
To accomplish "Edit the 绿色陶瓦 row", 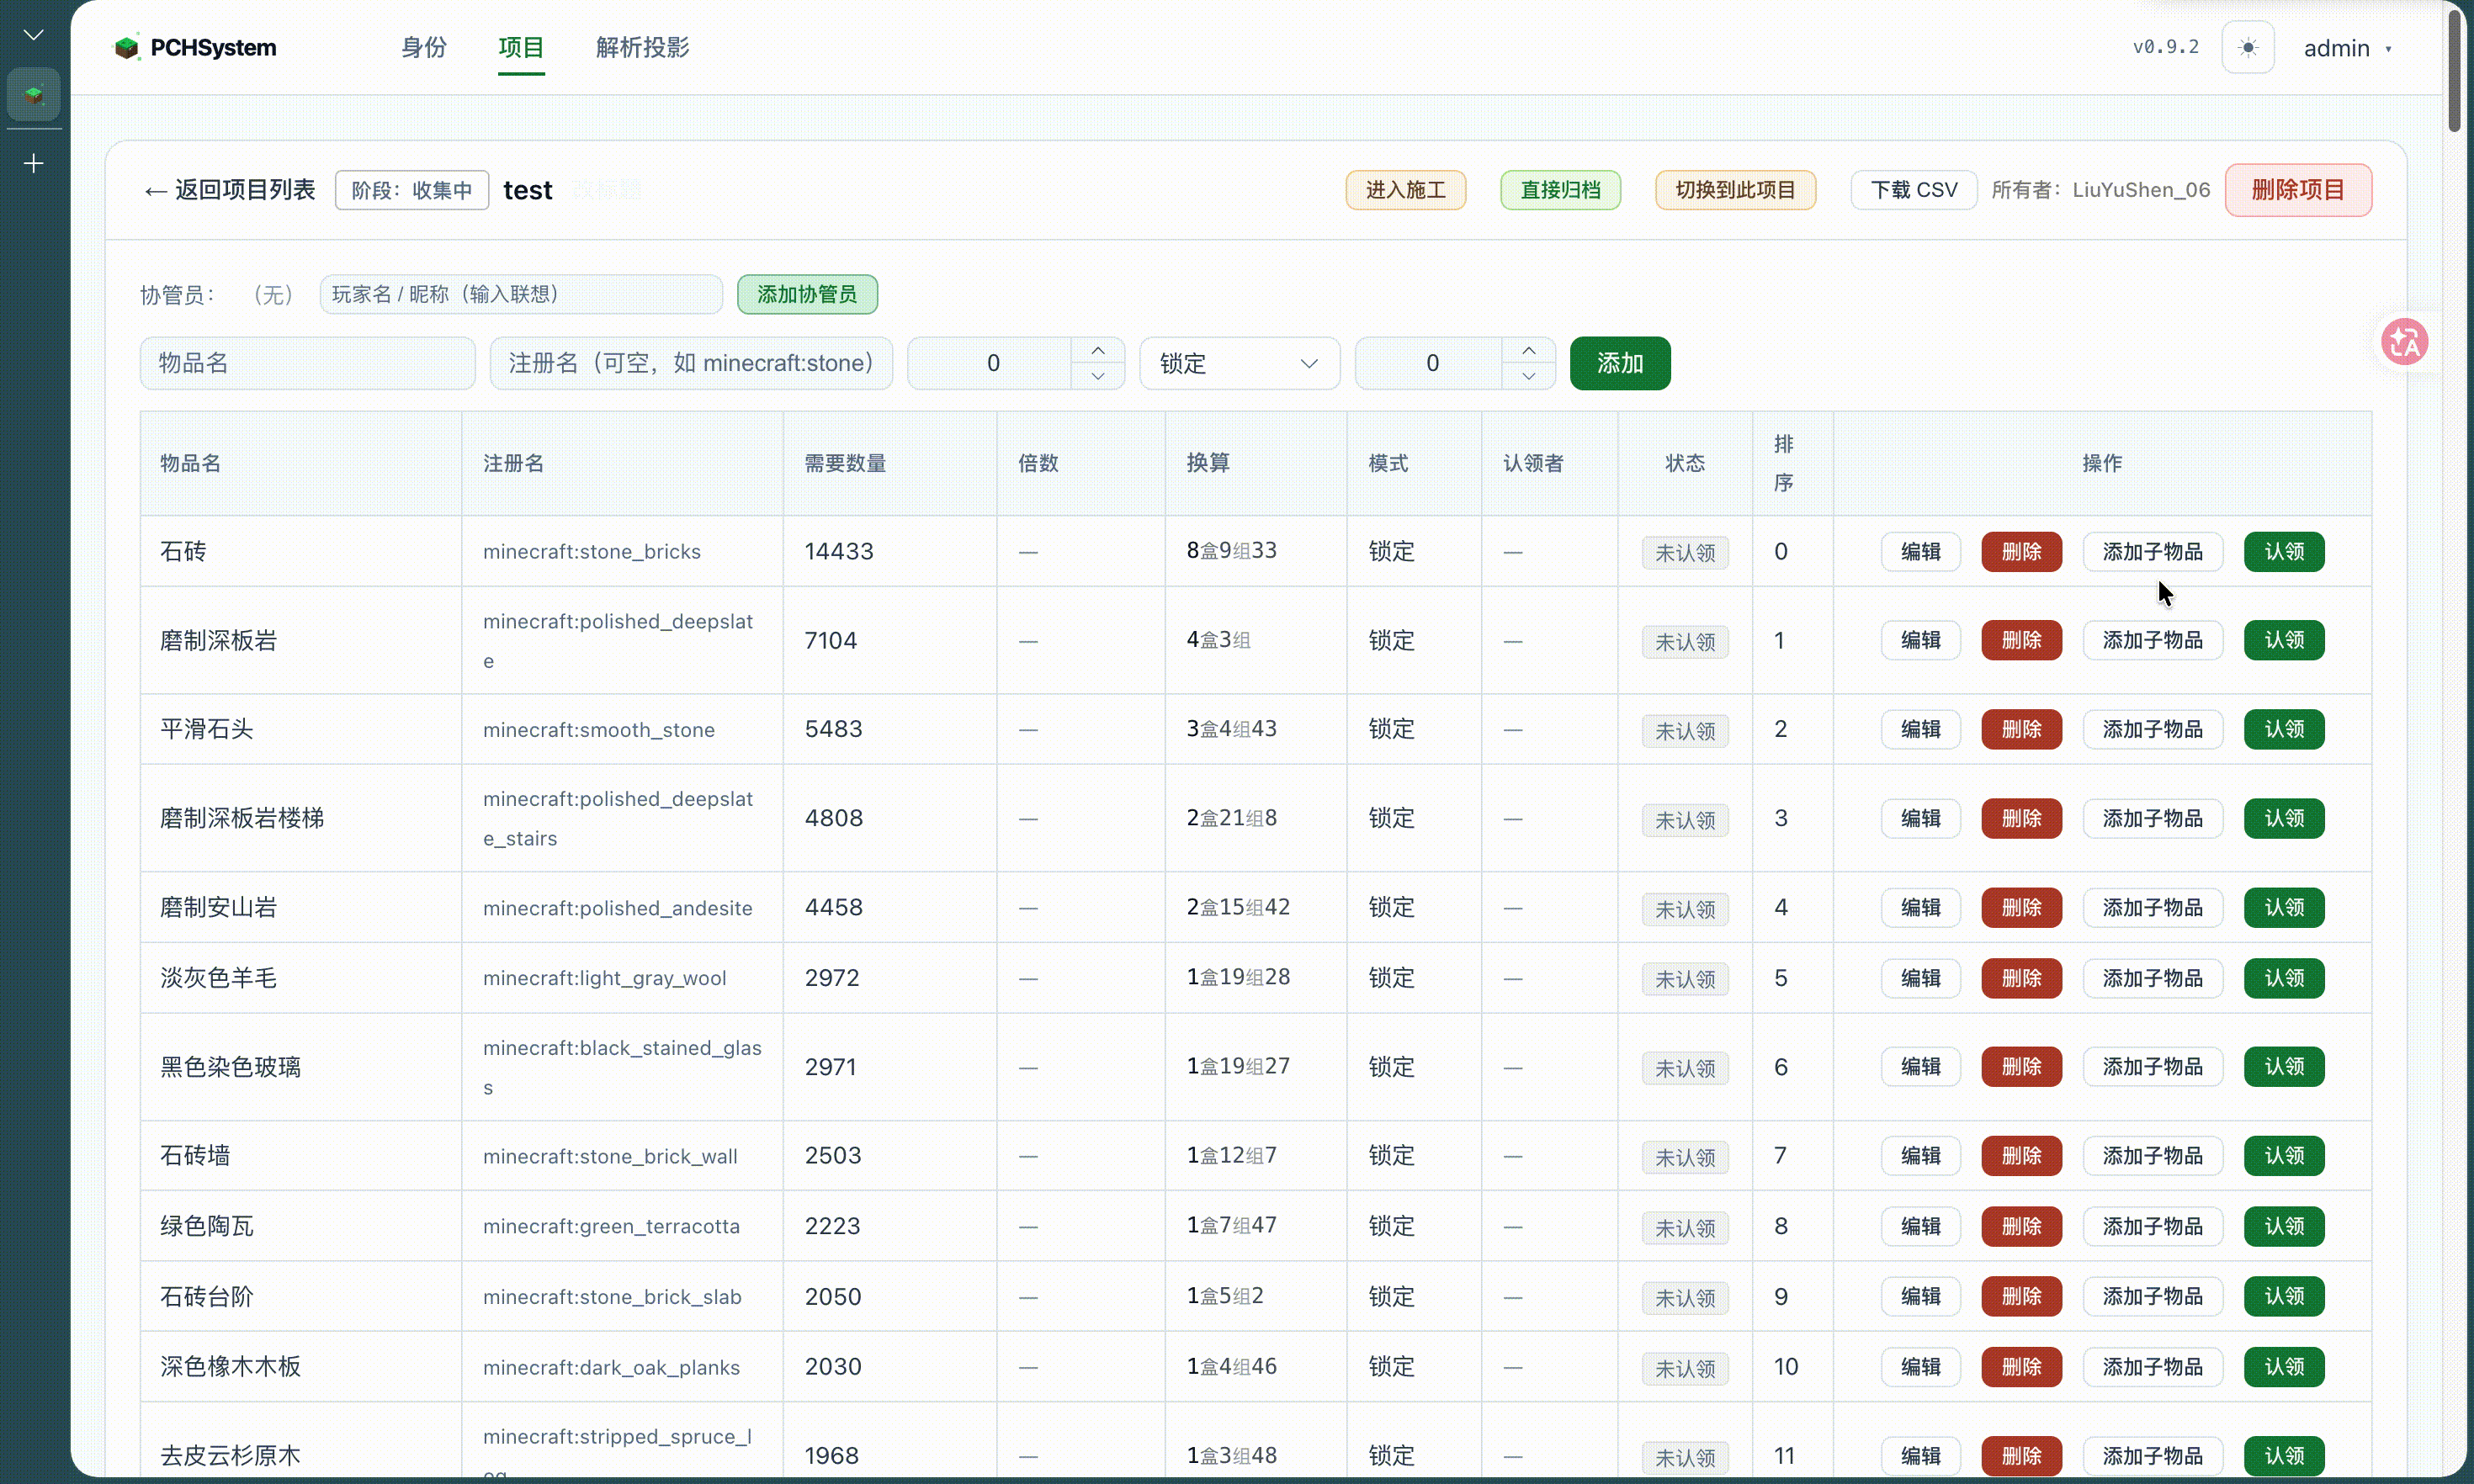I will pos(1920,1226).
